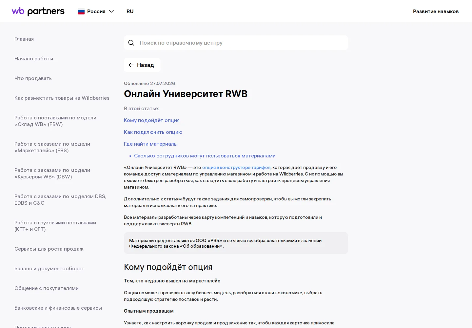Viewport: 472px width, 328px height.
Task: Select the RU language switcher
Action: coord(130,11)
